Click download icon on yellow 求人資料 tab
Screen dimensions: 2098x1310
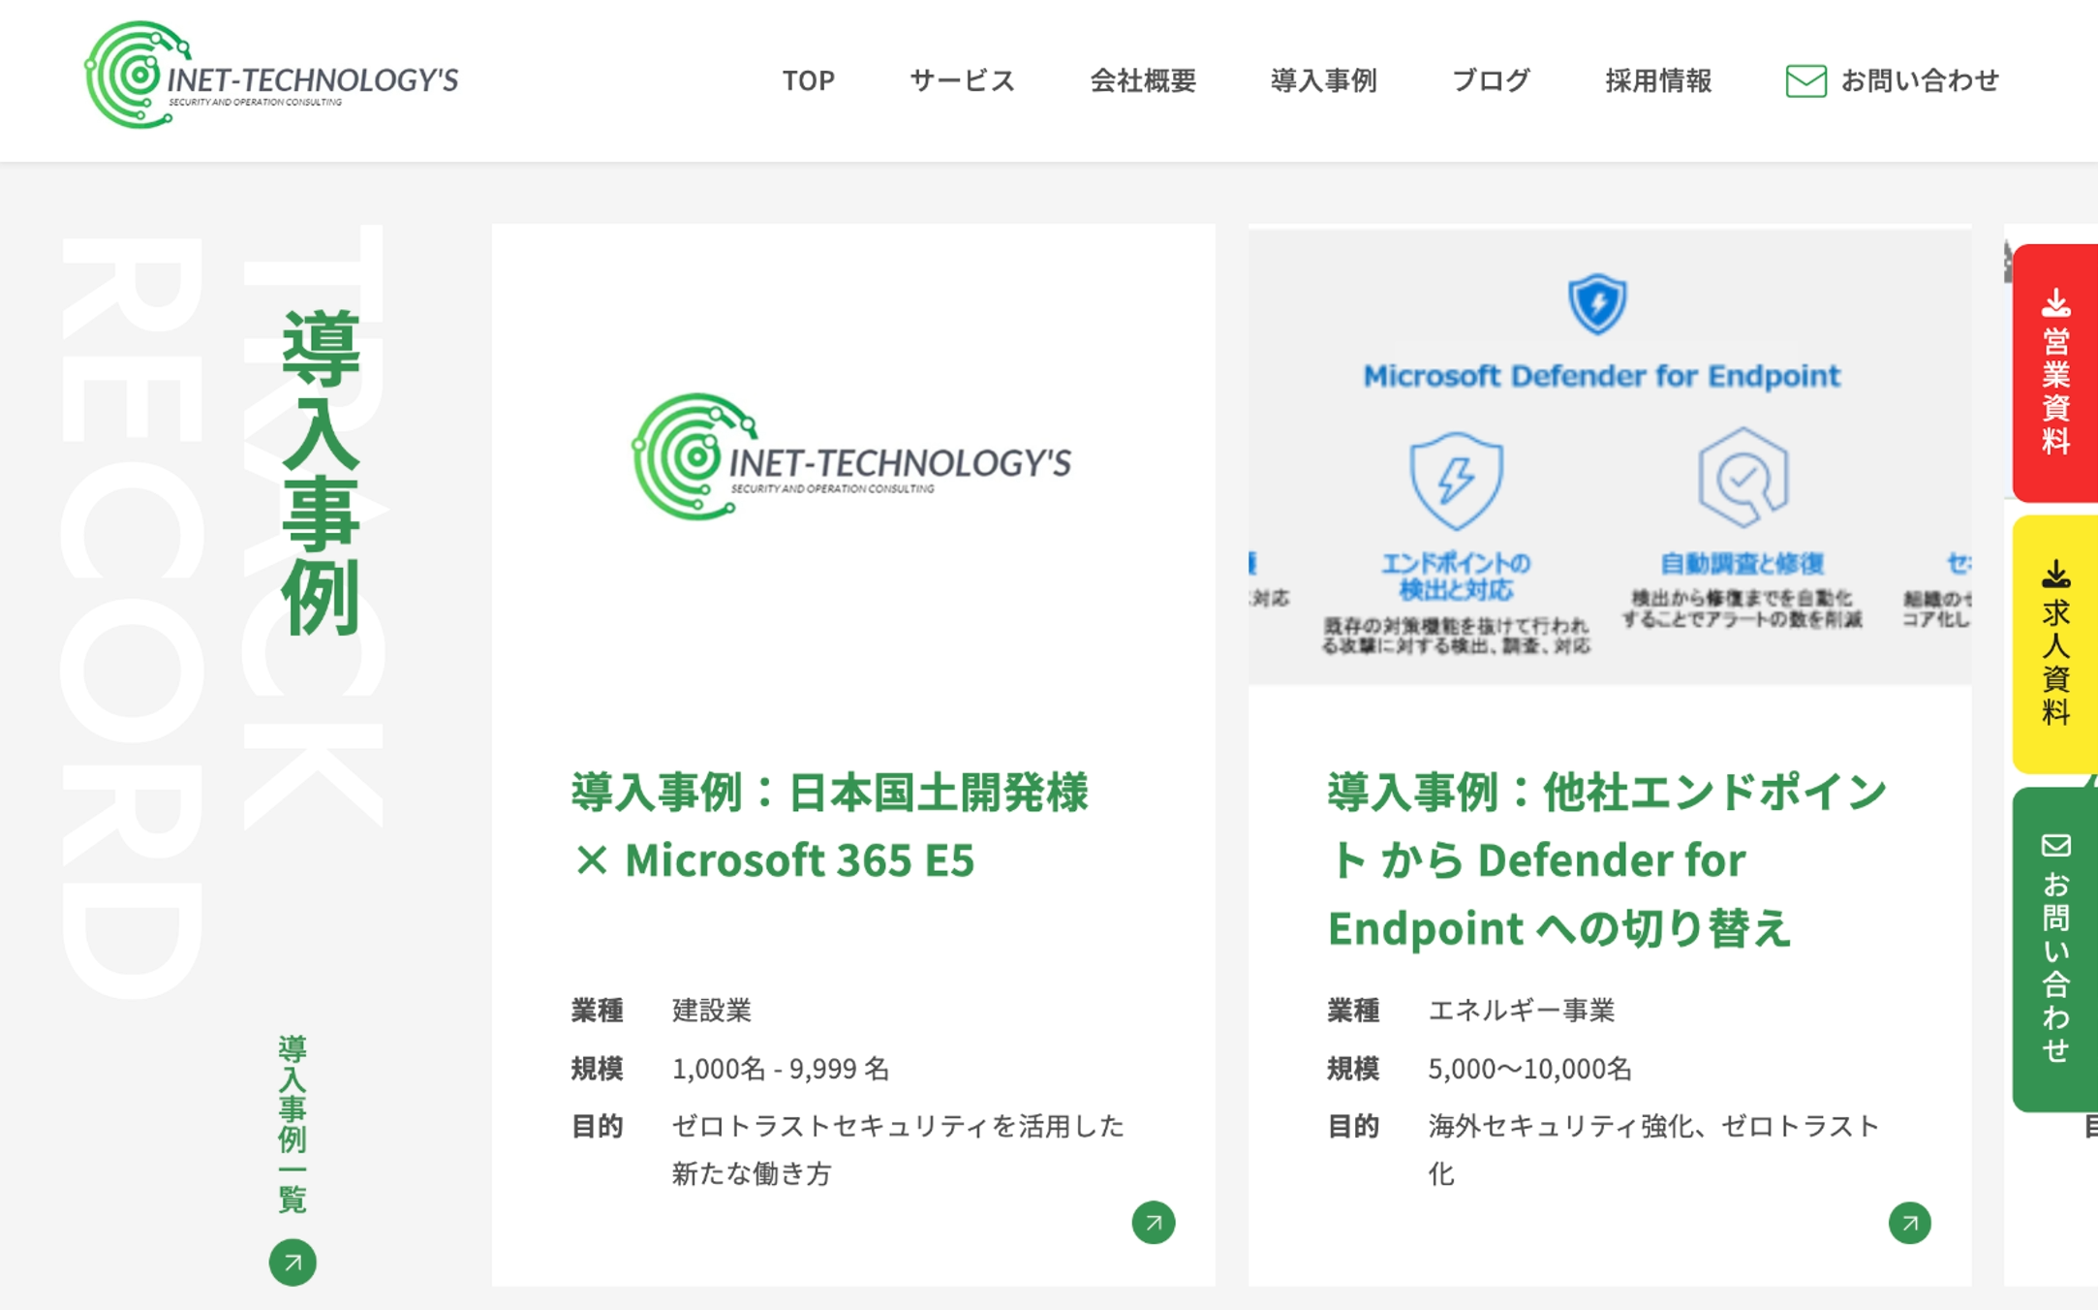click(x=2055, y=576)
